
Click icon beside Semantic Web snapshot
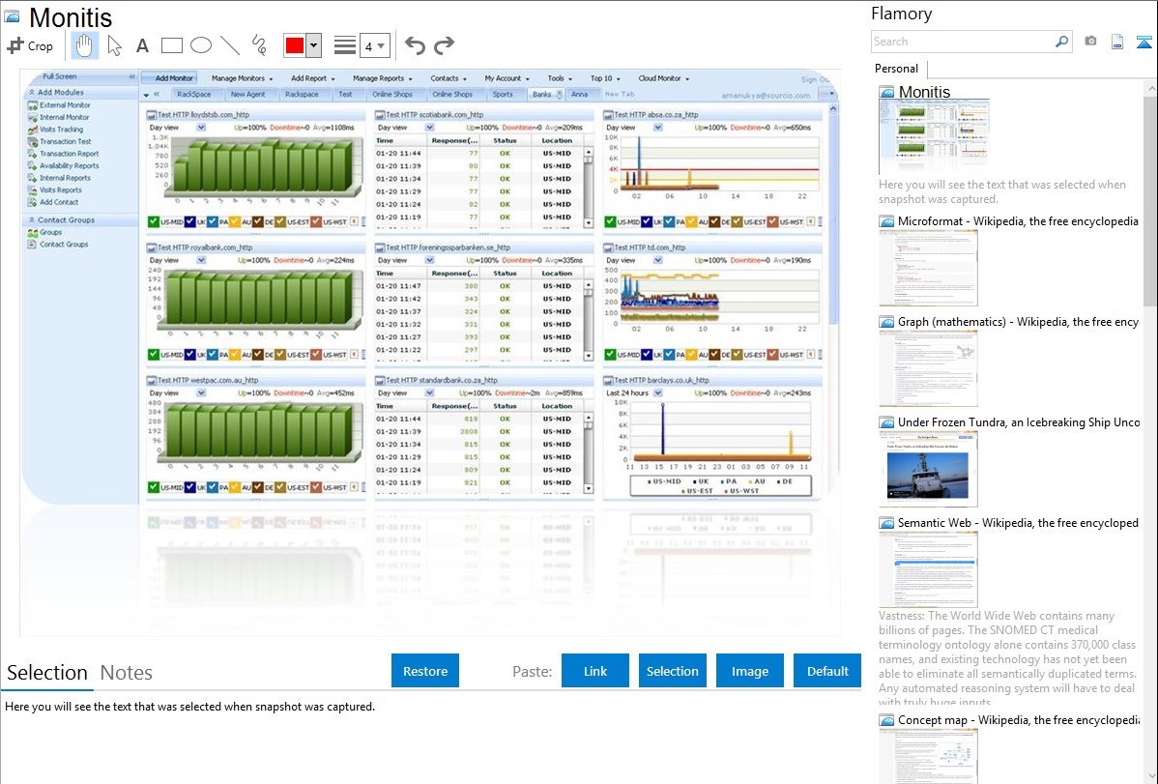tap(886, 522)
